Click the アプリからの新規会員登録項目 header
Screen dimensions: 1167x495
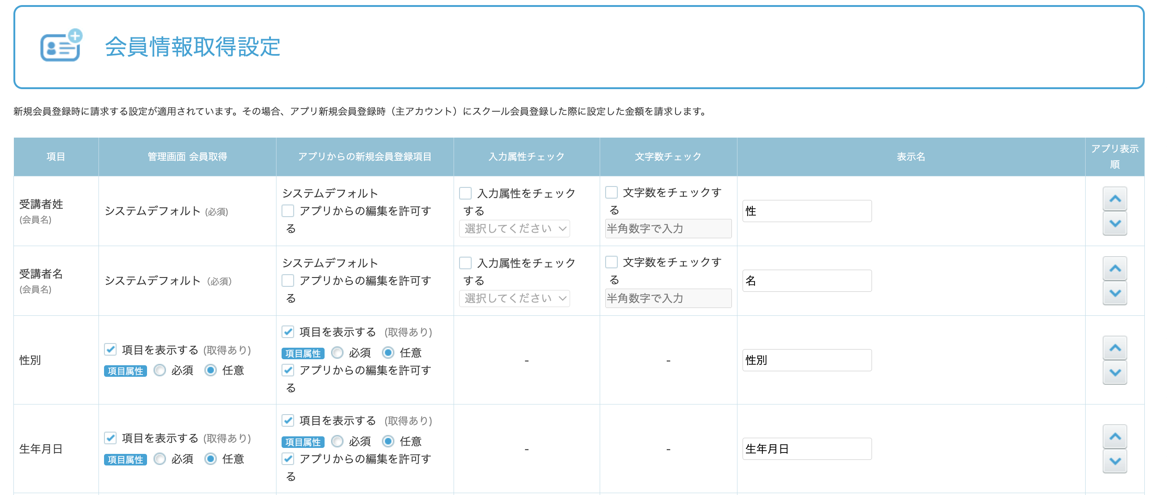coord(365,157)
